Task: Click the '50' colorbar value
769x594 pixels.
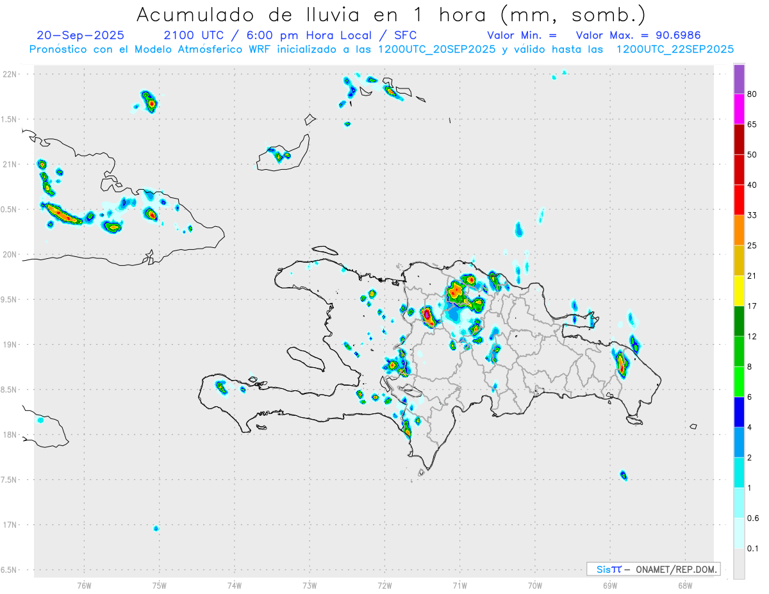Action: (x=752, y=154)
